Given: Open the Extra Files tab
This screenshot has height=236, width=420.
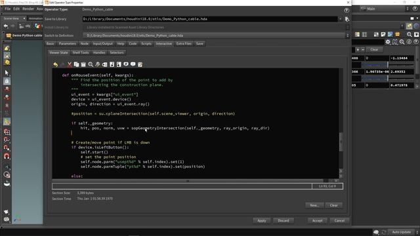Looking at the screenshot, I should click(184, 44).
